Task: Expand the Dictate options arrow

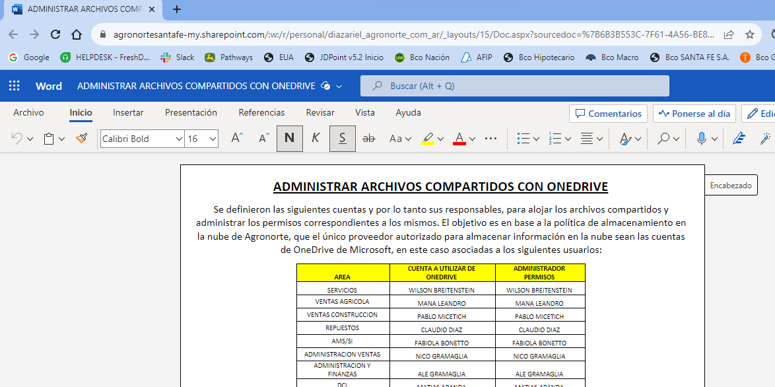Action: 714,139
